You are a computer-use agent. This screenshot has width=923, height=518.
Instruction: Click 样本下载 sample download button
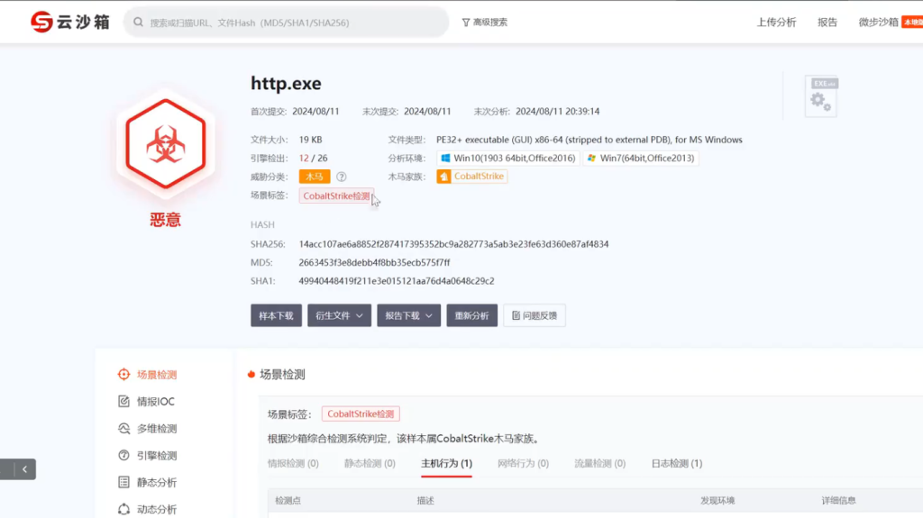[x=276, y=315]
